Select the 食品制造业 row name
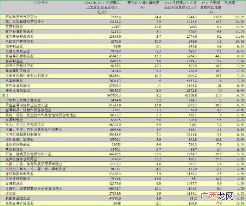This screenshot has width=246, height=206. coord(14,61)
